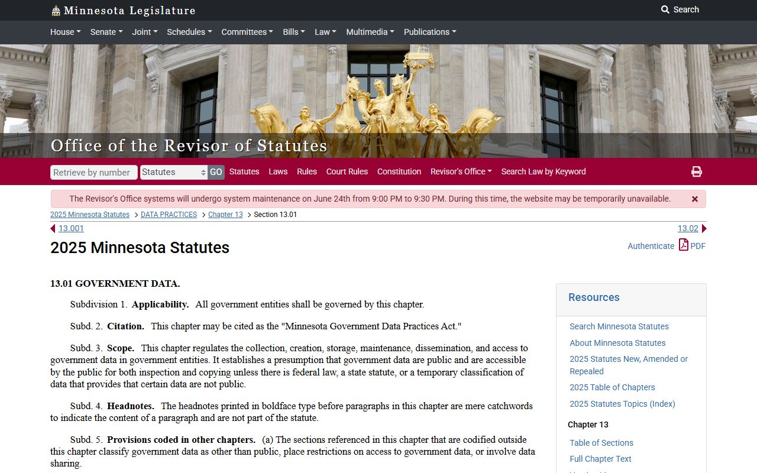Click the Search link at top right

pyautogui.click(x=686, y=9)
